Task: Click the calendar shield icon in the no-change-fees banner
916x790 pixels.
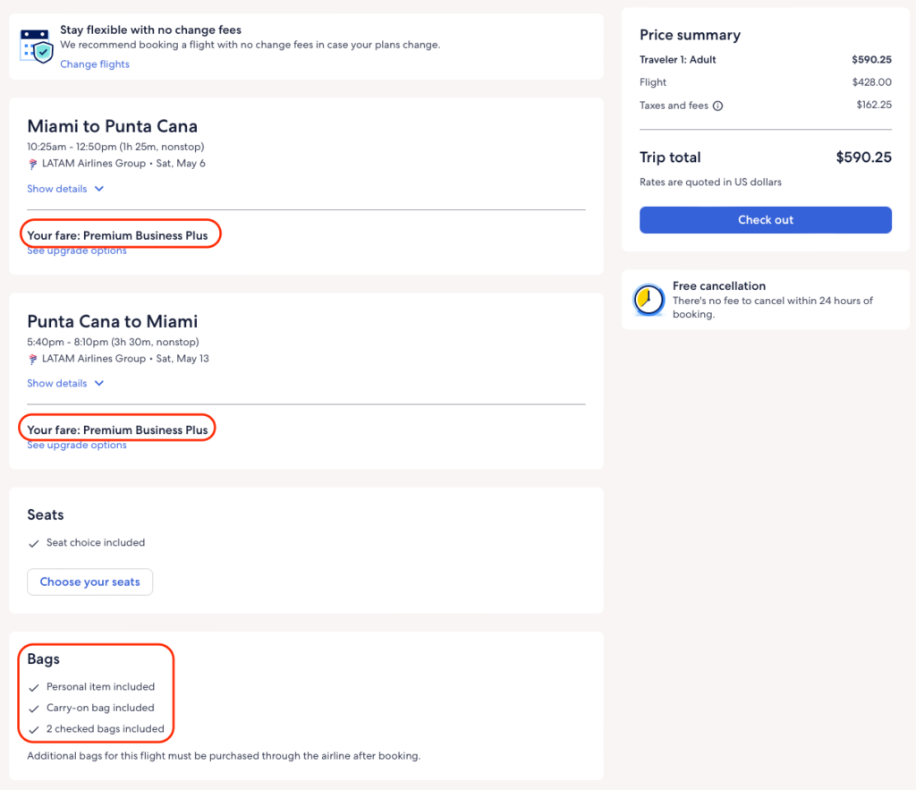Action: click(37, 45)
